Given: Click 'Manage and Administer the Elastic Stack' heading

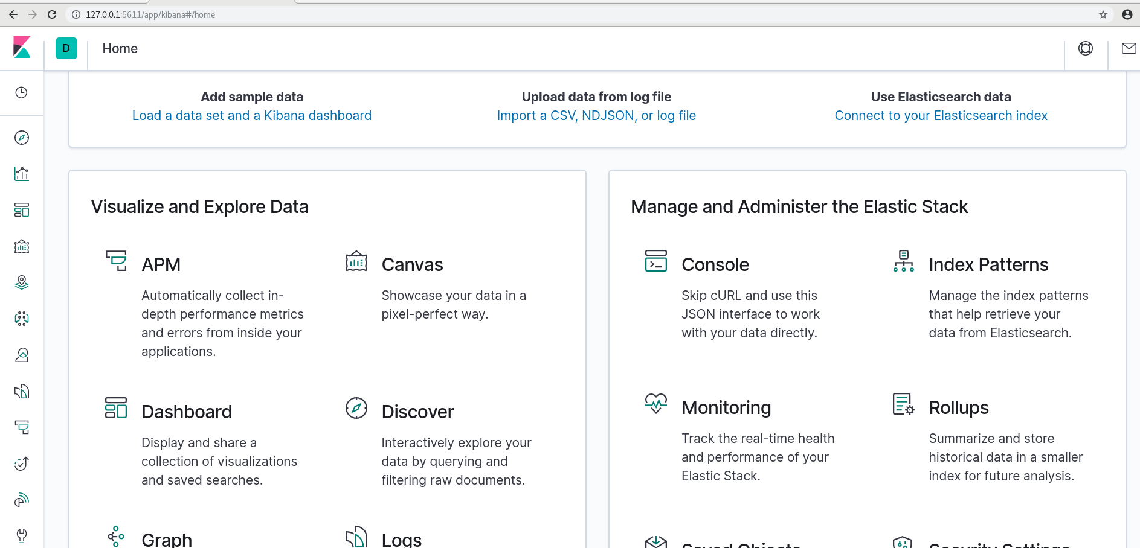Looking at the screenshot, I should tap(799, 207).
